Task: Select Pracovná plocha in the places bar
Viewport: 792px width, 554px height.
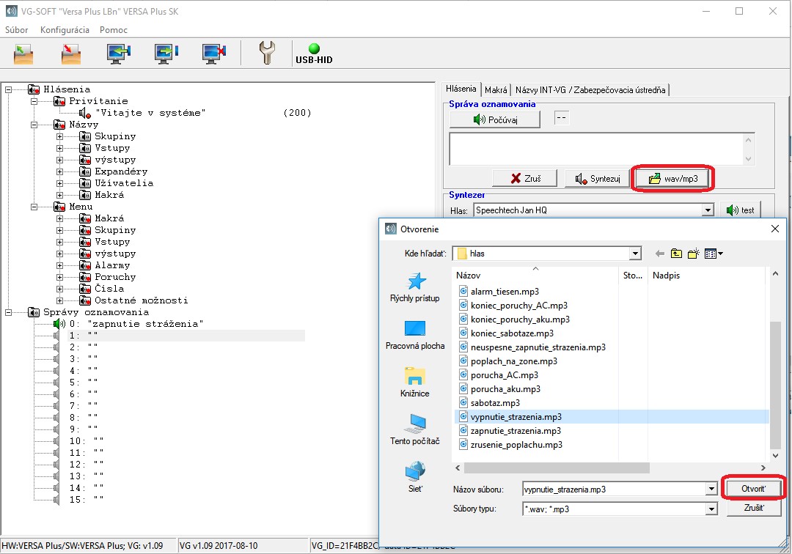Action: (415, 334)
